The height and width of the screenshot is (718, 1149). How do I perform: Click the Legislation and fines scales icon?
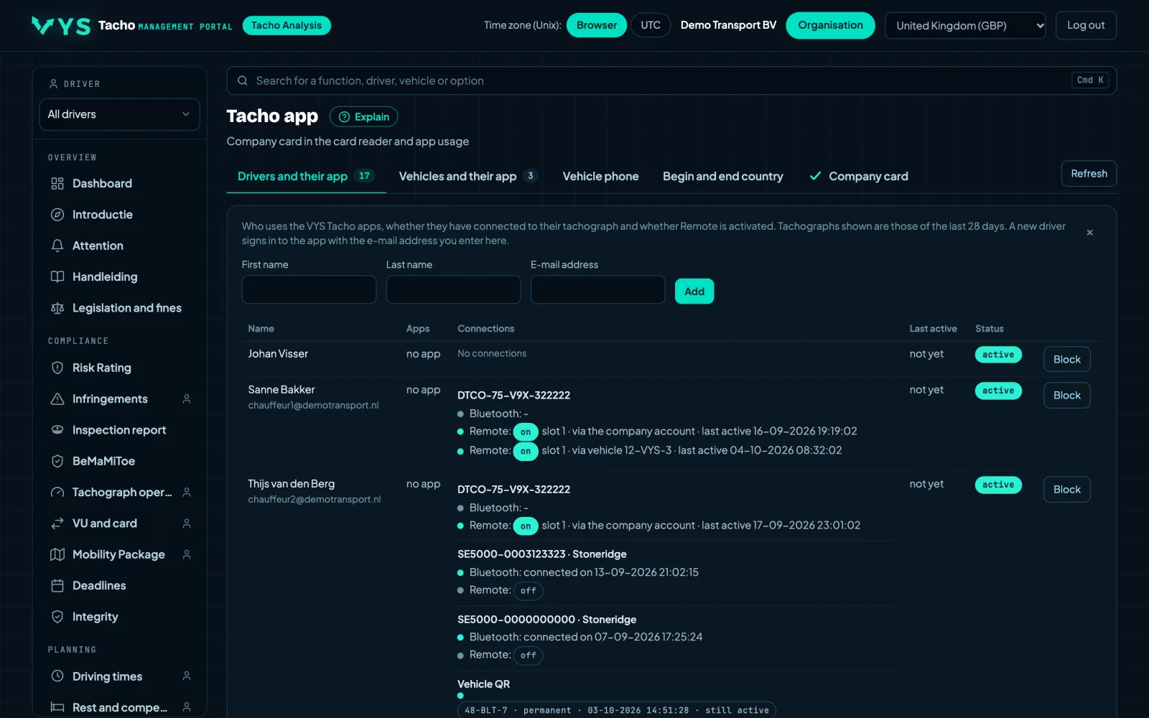(x=57, y=308)
